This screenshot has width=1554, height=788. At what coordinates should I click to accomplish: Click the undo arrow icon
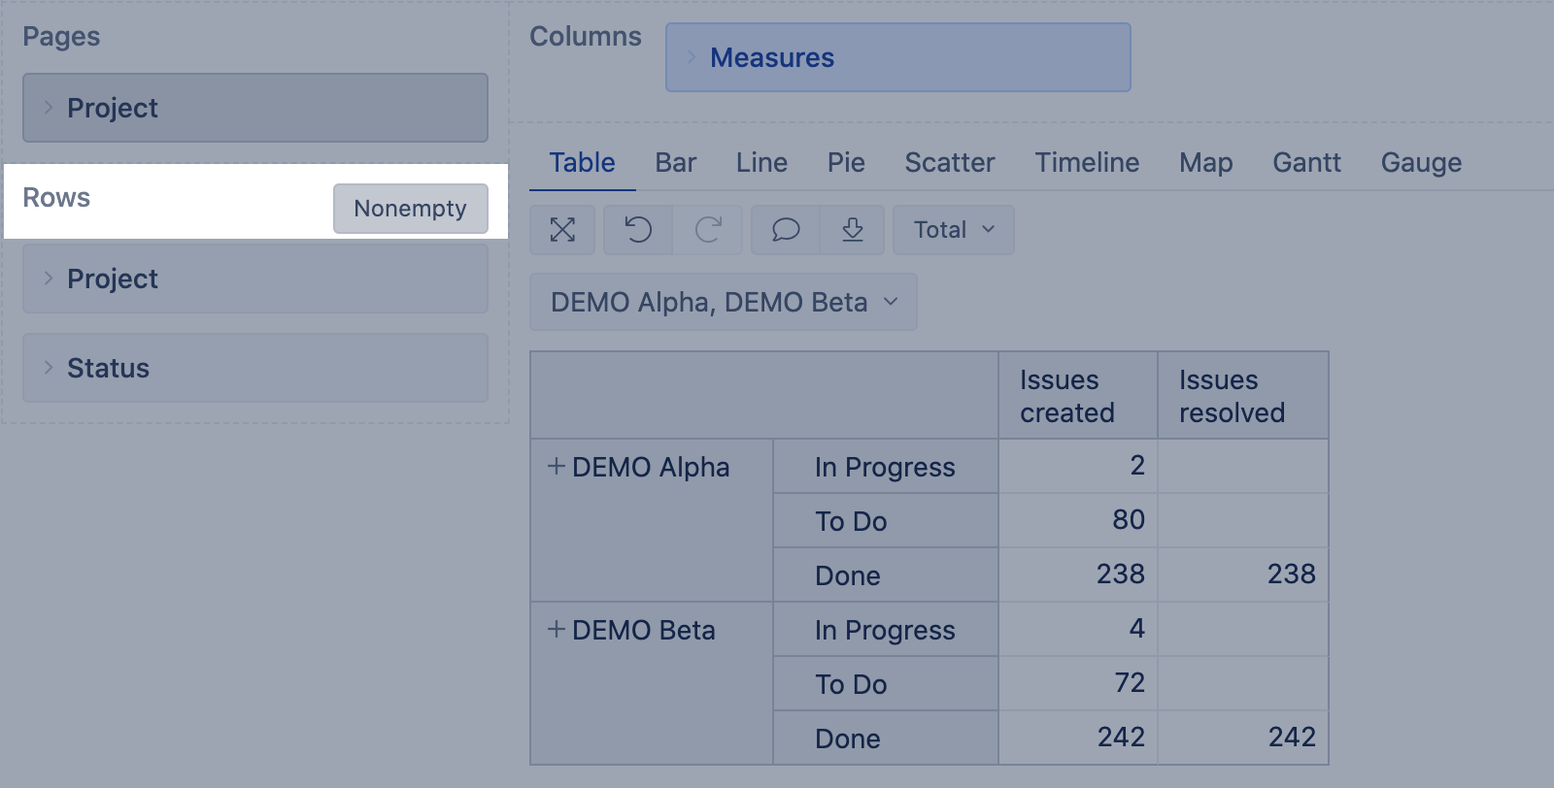(638, 230)
